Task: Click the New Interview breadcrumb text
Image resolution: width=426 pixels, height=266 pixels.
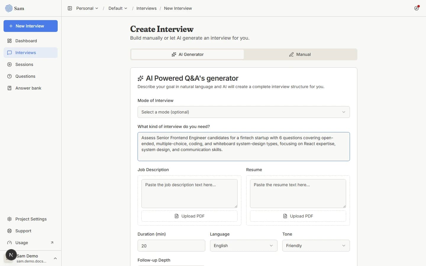Action: [x=178, y=8]
